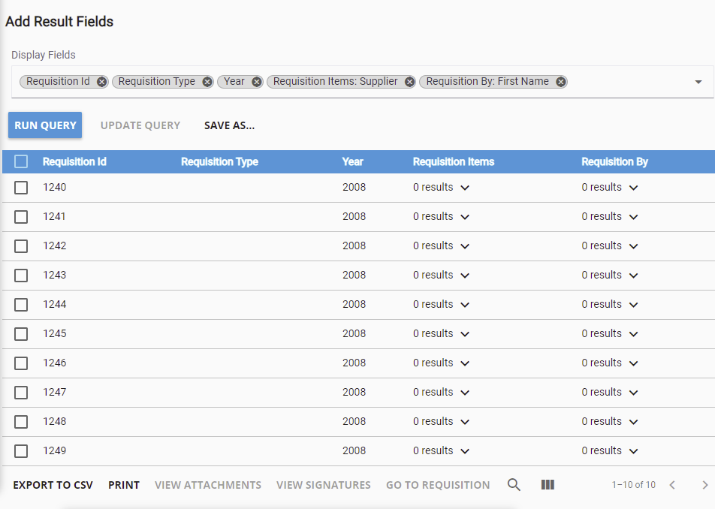Click the 2008 year cell for 1243
This screenshot has width=715, height=509.
(x=354, y=276)
